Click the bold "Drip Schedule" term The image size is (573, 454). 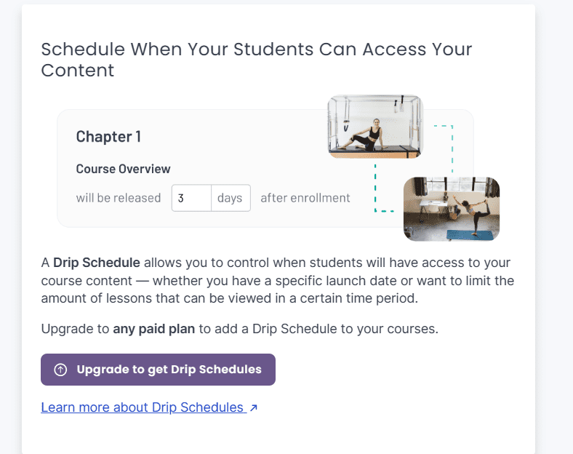(x=97, y=263)
